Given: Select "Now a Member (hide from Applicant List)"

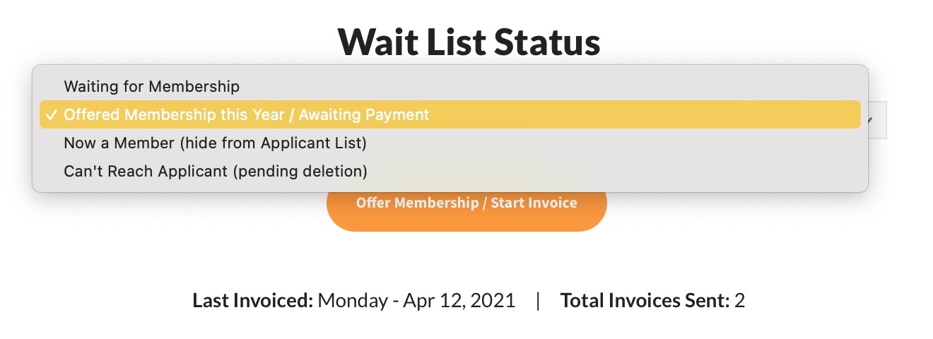Looking at the screenshot, I should point(215,143).
